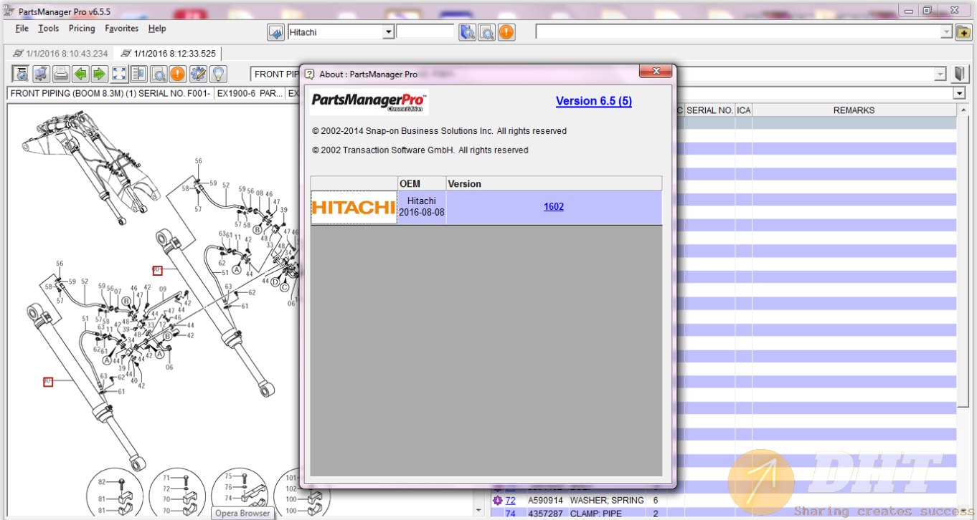
Task: Click the printer icon
Action: point(61,74)
